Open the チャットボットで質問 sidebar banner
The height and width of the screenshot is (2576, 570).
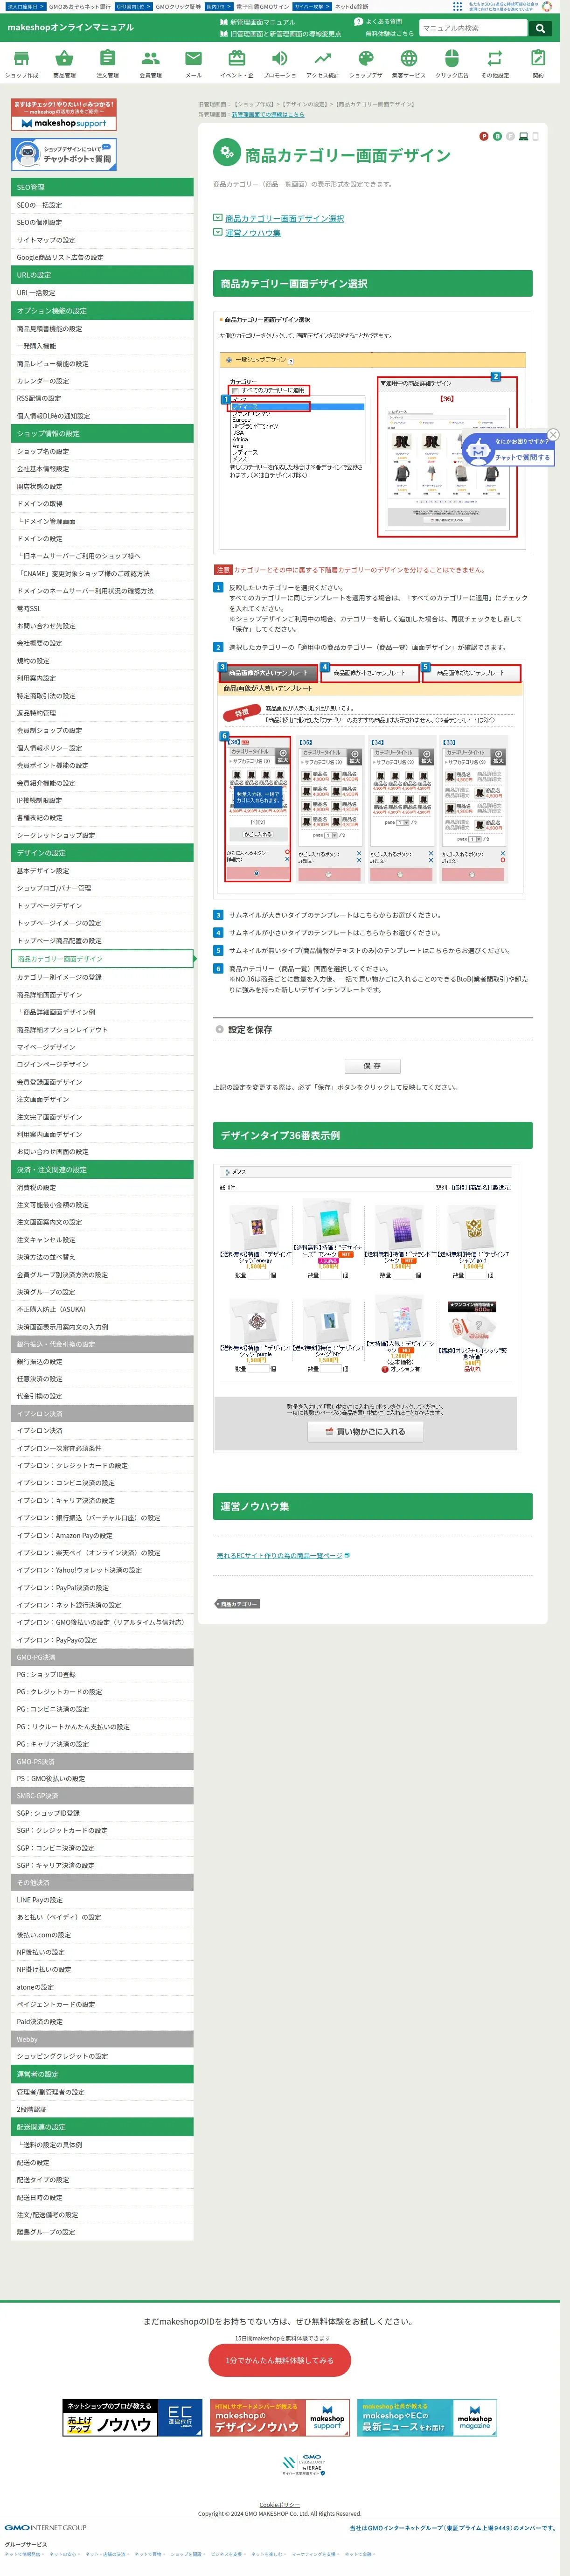point(64,154)
